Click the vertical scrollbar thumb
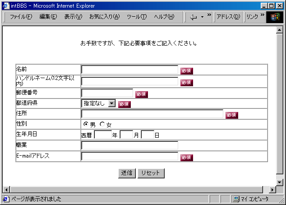 pos(279,103)
